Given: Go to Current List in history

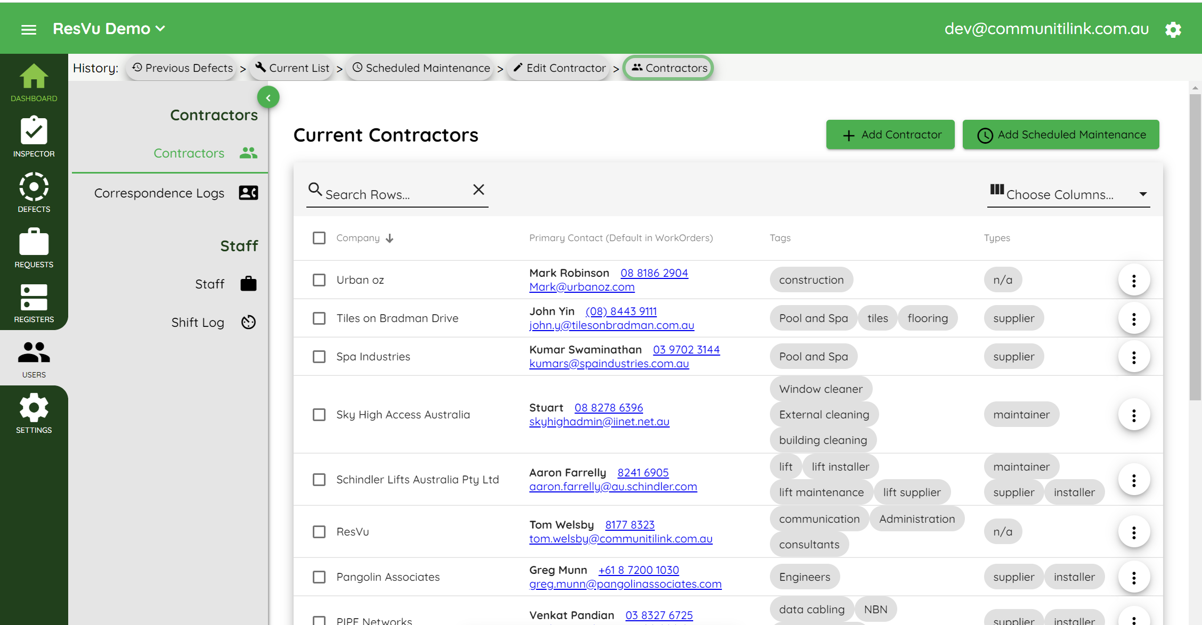Looking at the screenshot, I should pyautogui.click(x=292, y=68).
